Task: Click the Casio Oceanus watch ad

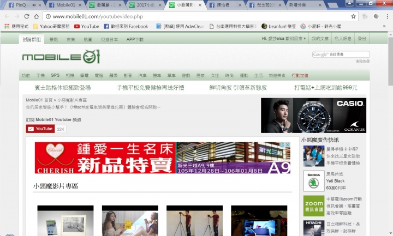Action: 313,116
